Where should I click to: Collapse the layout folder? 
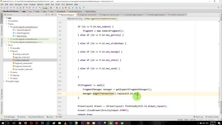tap(9, 51)
